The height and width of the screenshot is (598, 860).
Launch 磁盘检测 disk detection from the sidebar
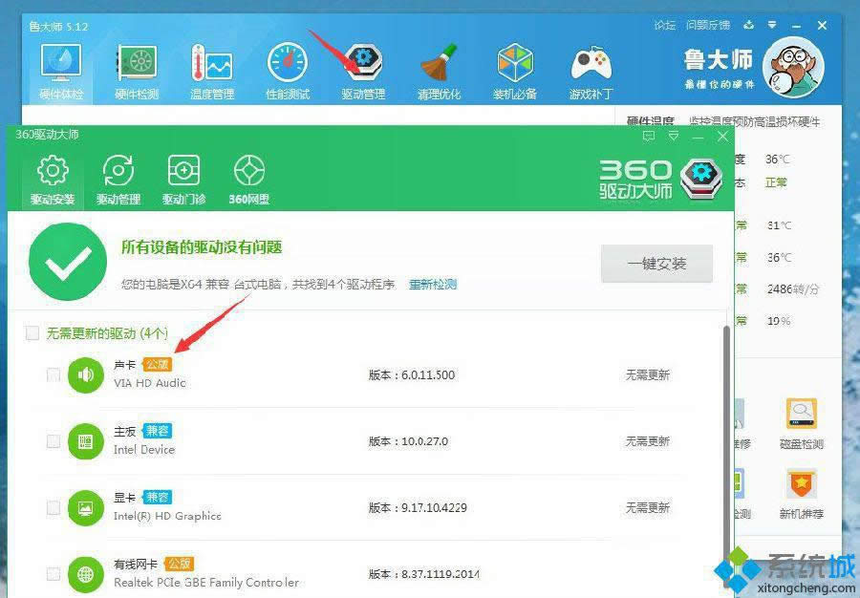click(x=803, y=420)
